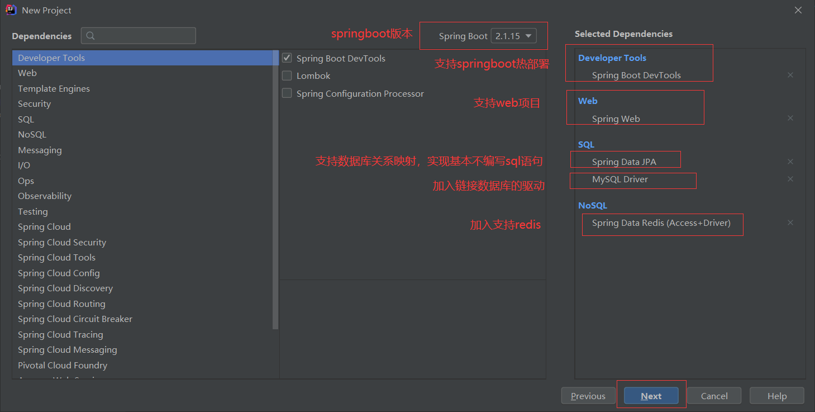Image resolution: width=815 pixels, height=412 pixels.
Task: Select the I/O category
Action: pyautogui.click(x=142, y=165)
